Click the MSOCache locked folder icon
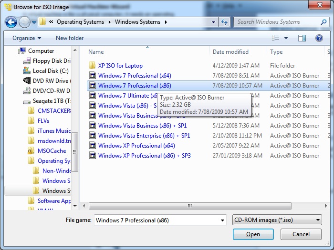This screenshot has height=250, width=334. (31, 151)
